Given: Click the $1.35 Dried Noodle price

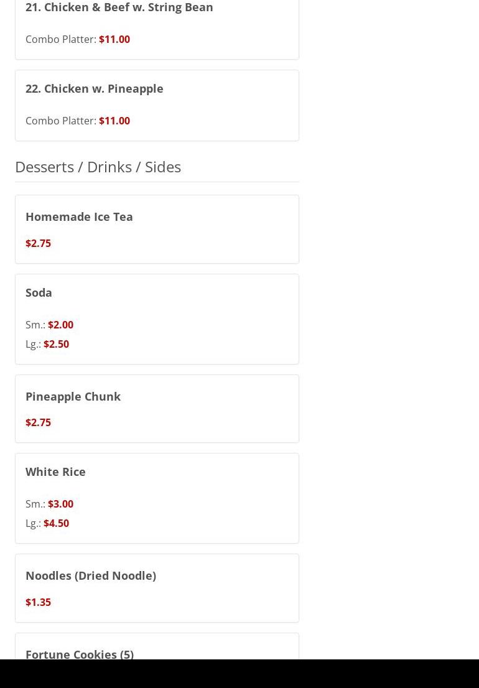Looking at the screenshot, I should pos(38,602).
